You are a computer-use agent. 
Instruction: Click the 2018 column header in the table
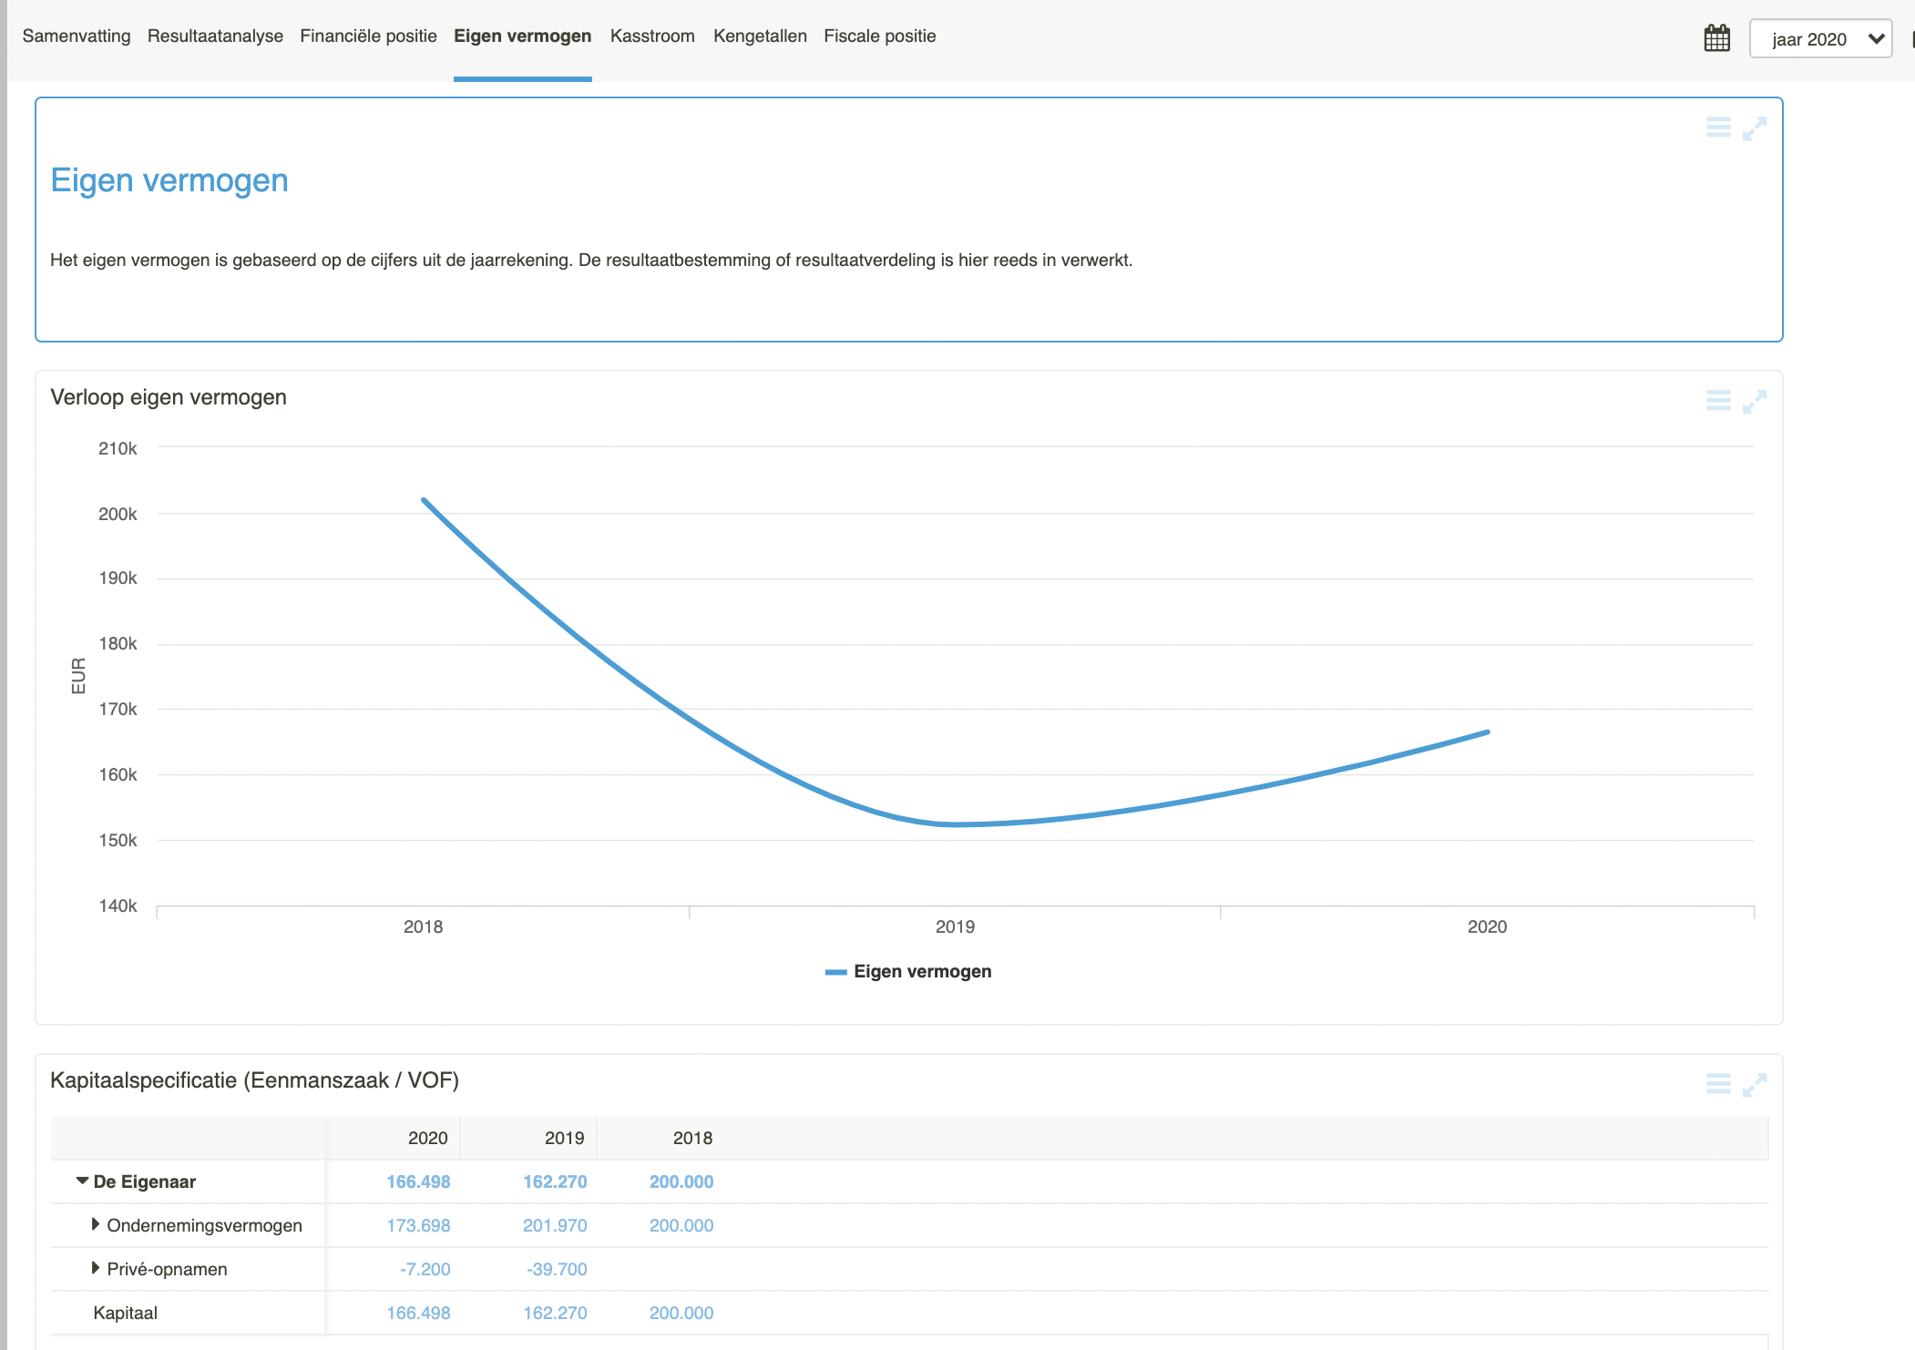(x=692, y=1139)
